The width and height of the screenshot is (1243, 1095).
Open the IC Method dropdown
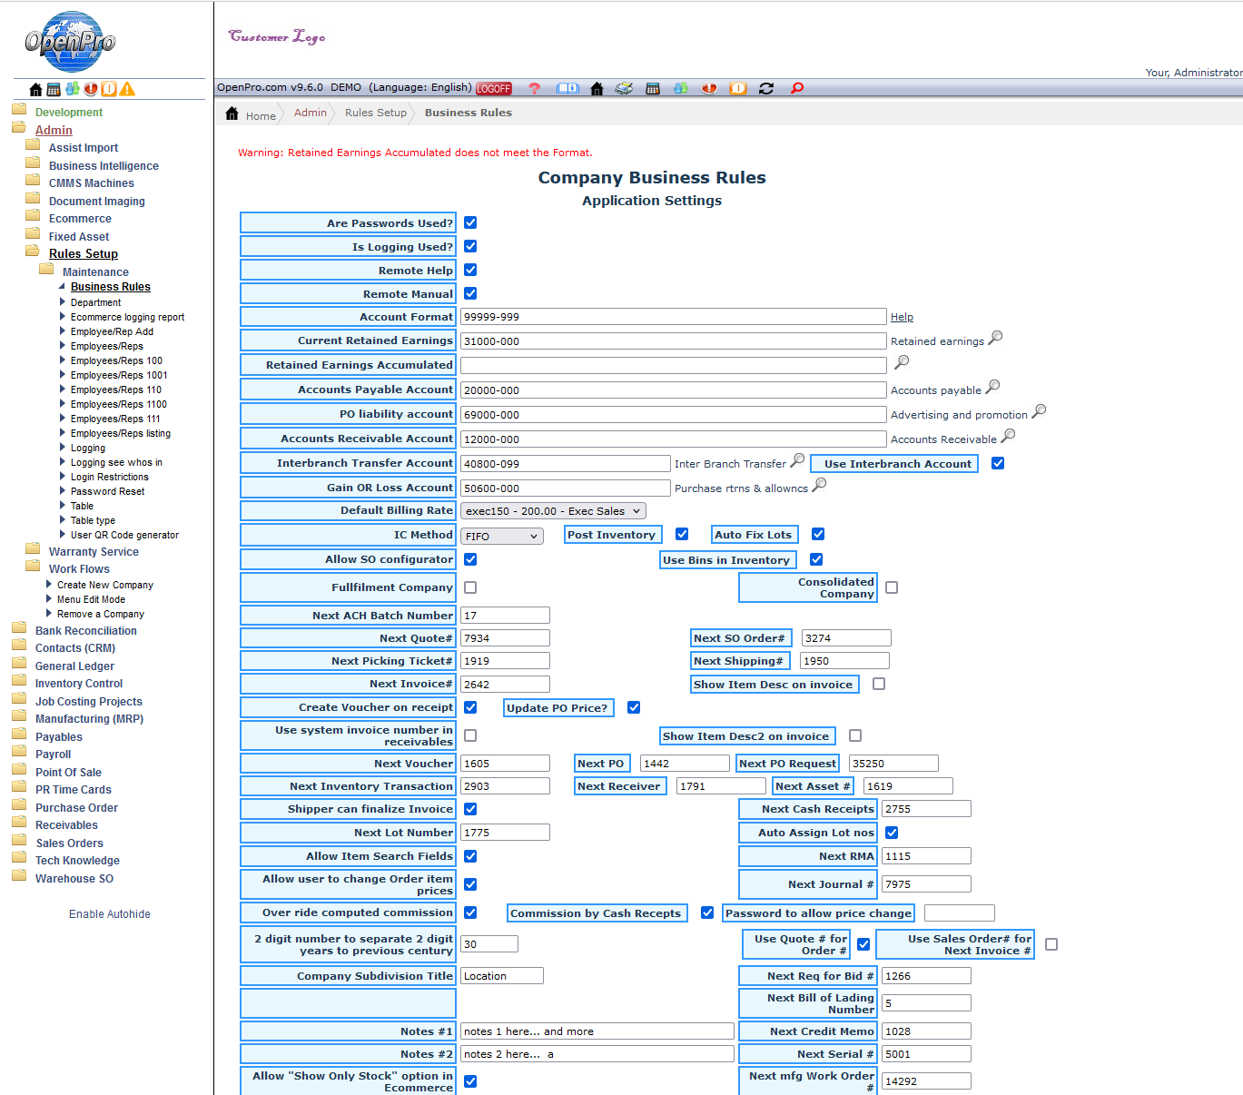pos(502,537)
